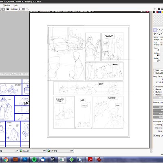This screenshot has height=163, width=163.
Task: Open the color wheel panel icon
Action: 155,9
